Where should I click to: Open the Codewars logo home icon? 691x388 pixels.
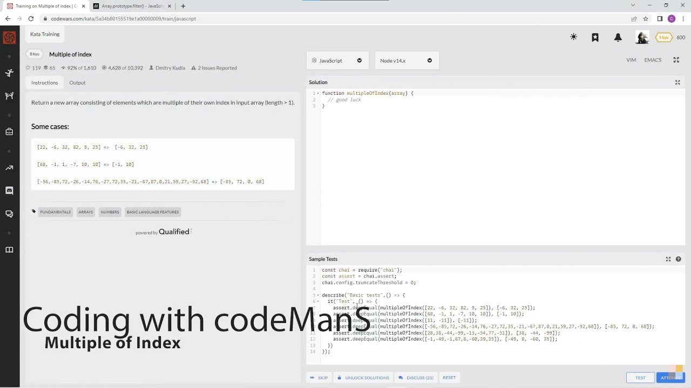pyautogui.click(x=9, y=38)
